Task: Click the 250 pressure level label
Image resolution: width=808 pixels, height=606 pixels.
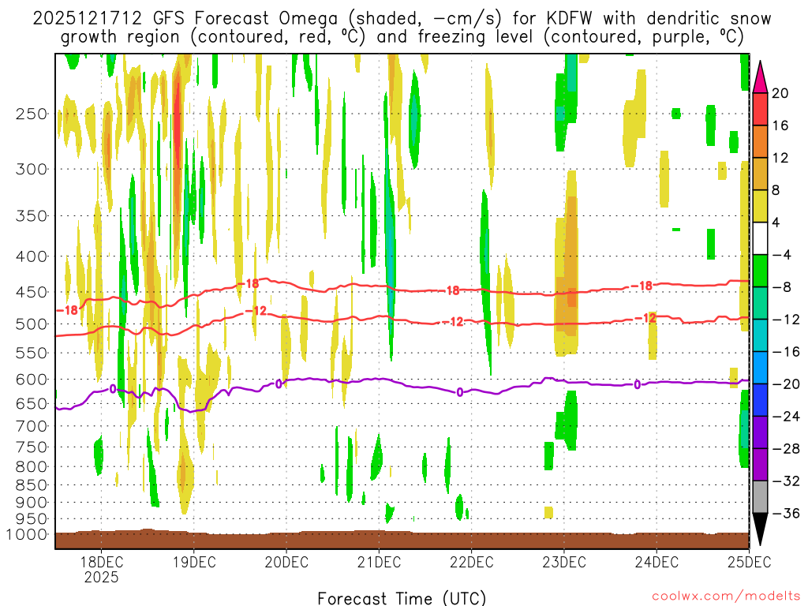Action: tap(32, 114)
